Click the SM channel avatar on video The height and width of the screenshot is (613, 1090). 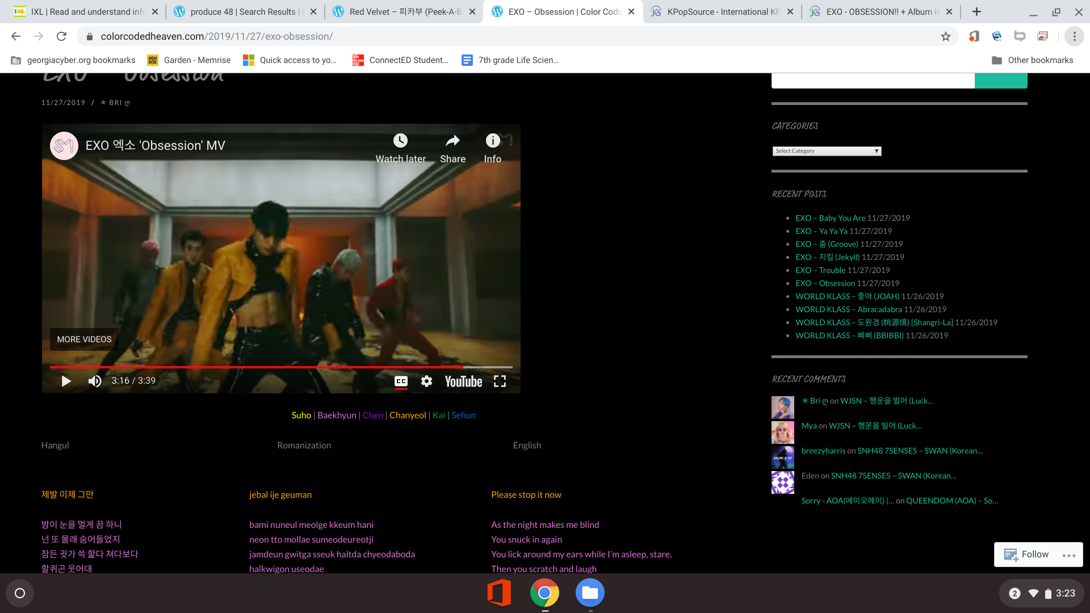[64, 146]
